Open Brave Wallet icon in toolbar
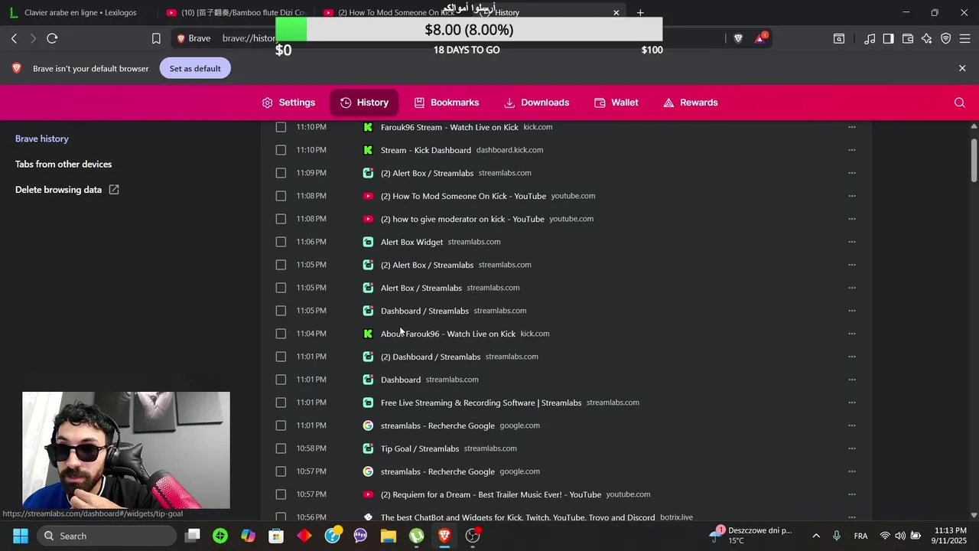Image resolution: width=979 pixels, height=551 pixels. (x=908, y=38)
